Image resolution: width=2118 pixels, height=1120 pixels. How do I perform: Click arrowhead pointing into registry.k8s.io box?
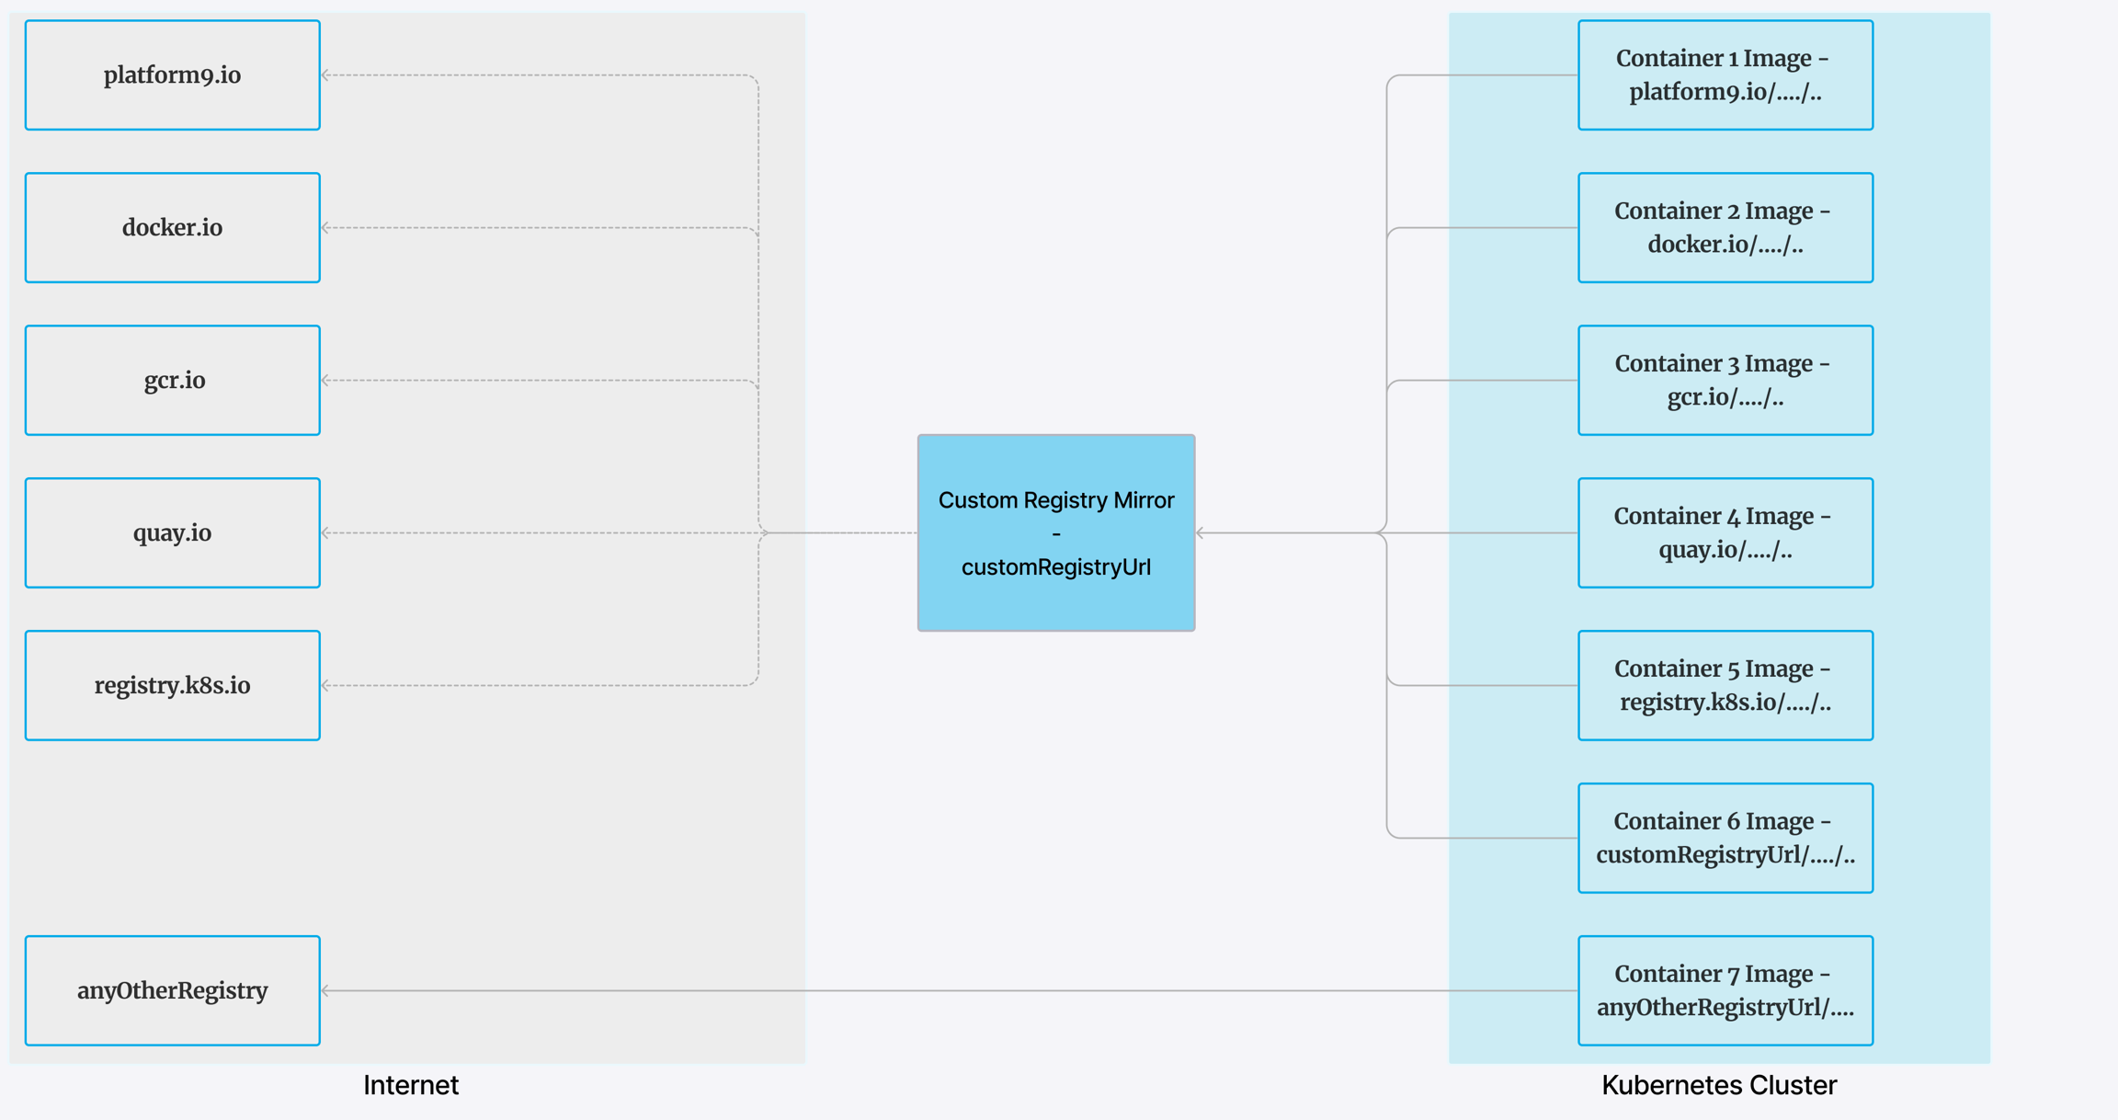[326, 686]
